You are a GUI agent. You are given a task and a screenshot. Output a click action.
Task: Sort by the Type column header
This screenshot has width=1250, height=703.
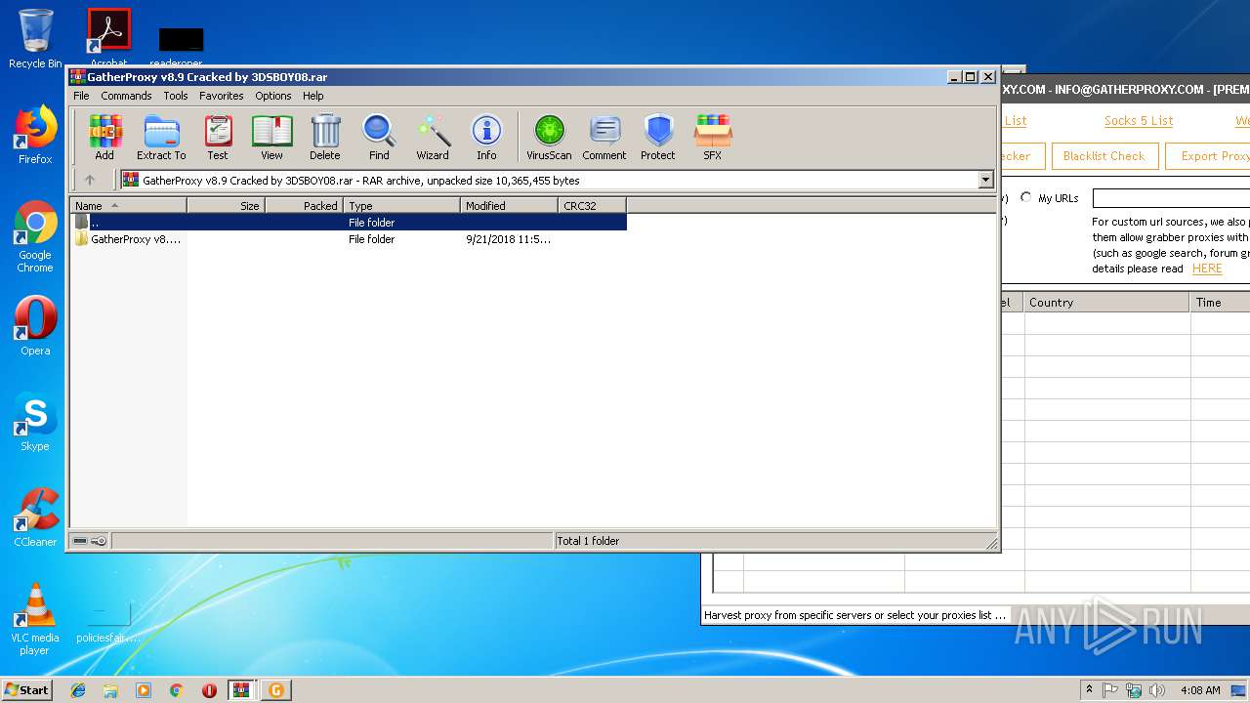[401, 205]
